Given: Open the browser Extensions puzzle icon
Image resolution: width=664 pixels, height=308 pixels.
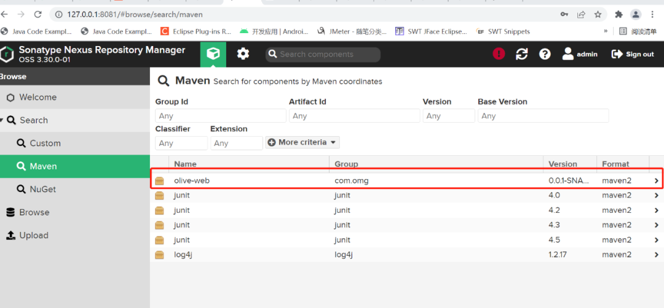Looking at the screenshot, I should click(619, 14).
